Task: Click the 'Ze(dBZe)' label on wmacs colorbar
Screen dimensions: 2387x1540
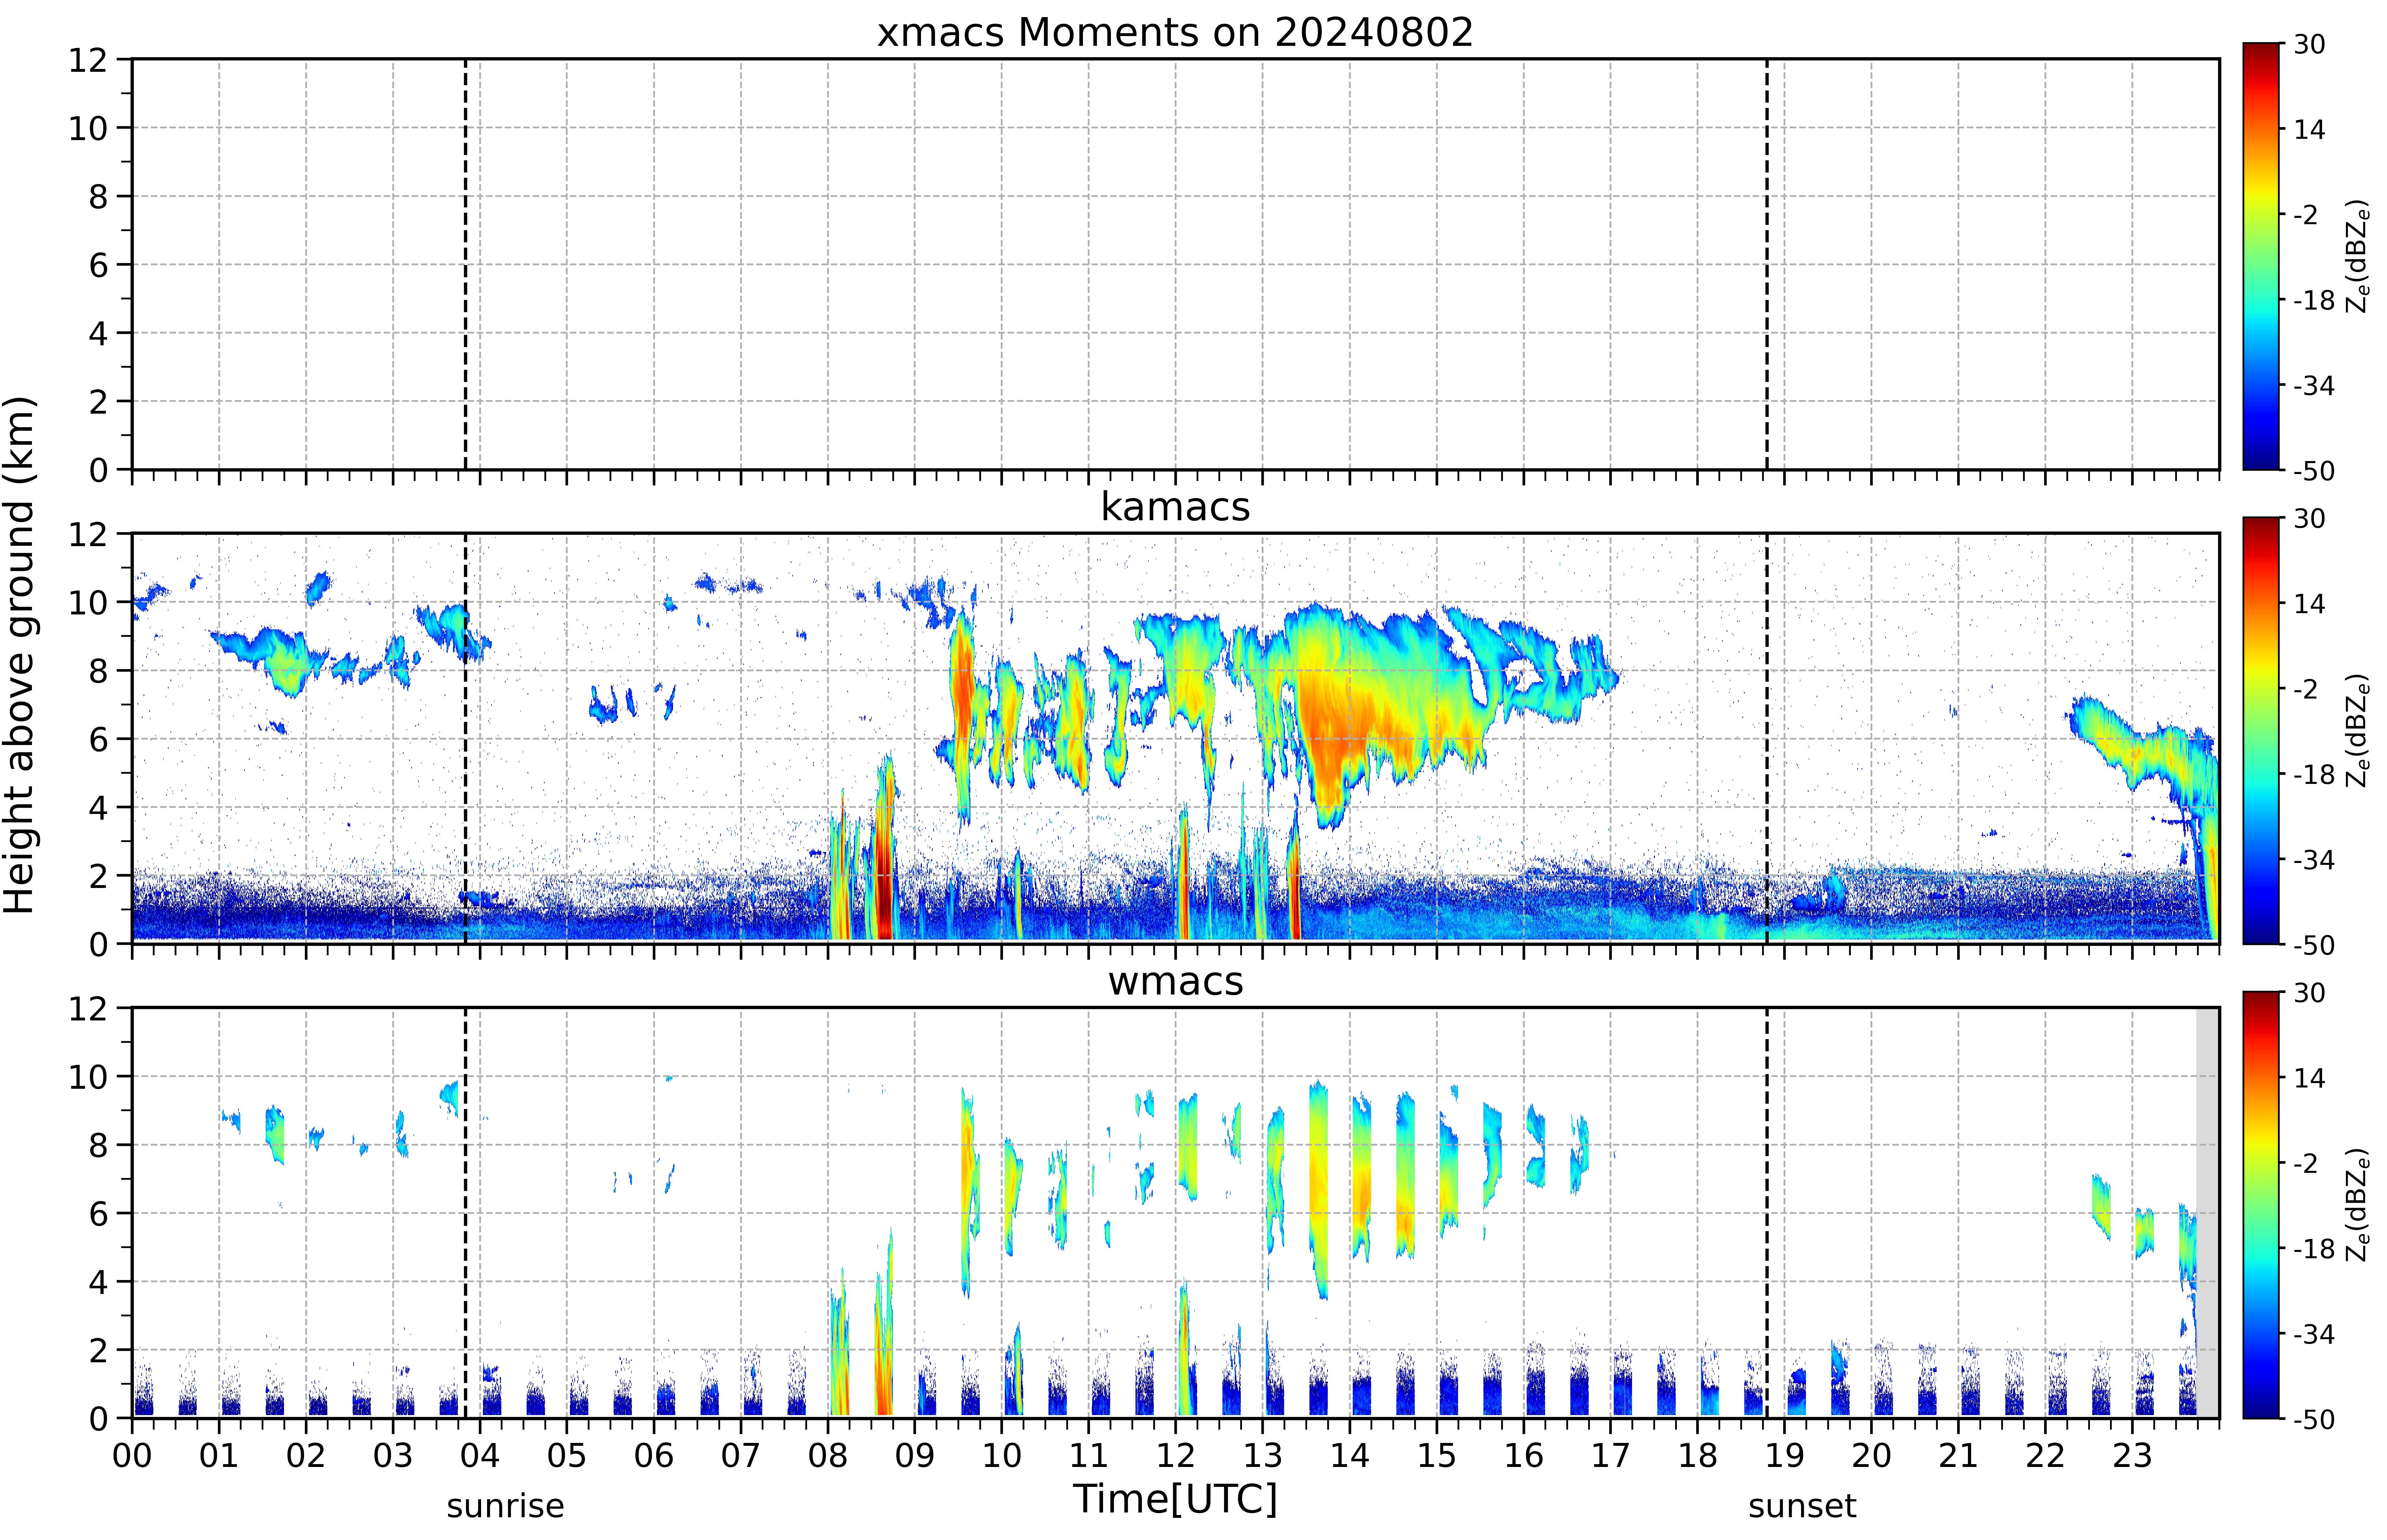Action: point(2358,1204)
